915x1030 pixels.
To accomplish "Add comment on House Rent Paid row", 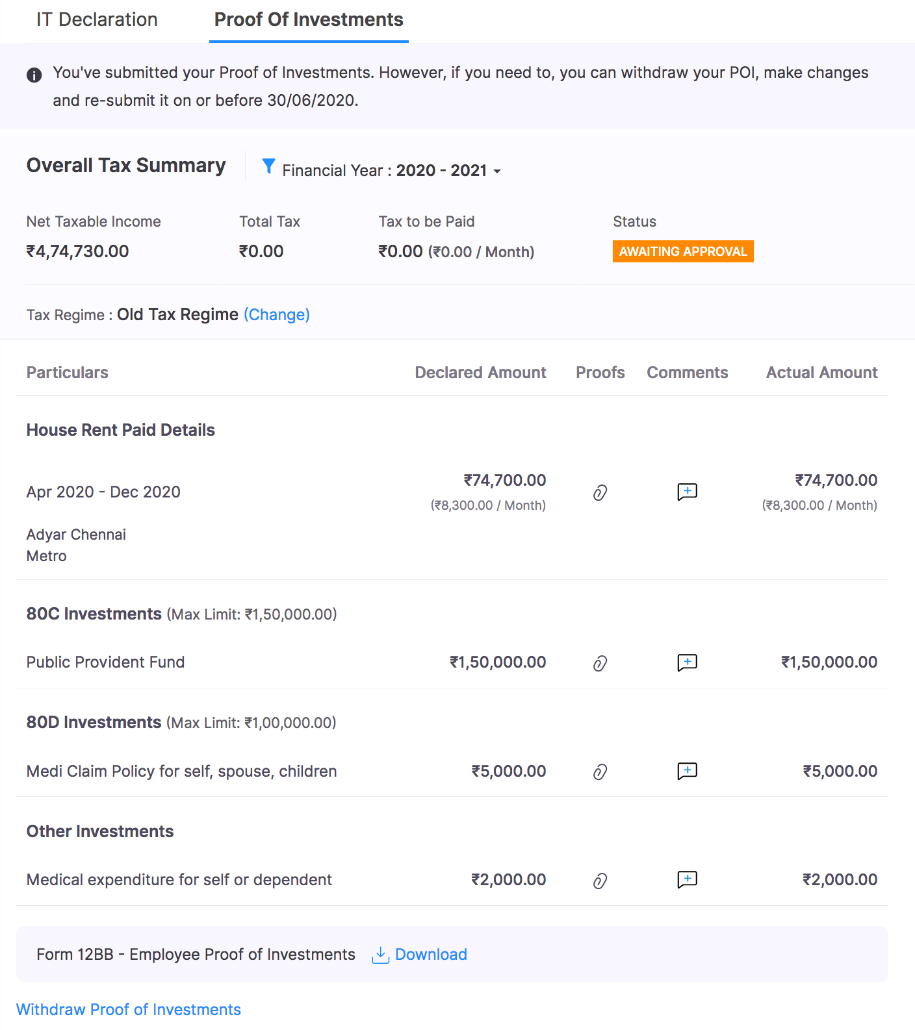I will point(687,492).
